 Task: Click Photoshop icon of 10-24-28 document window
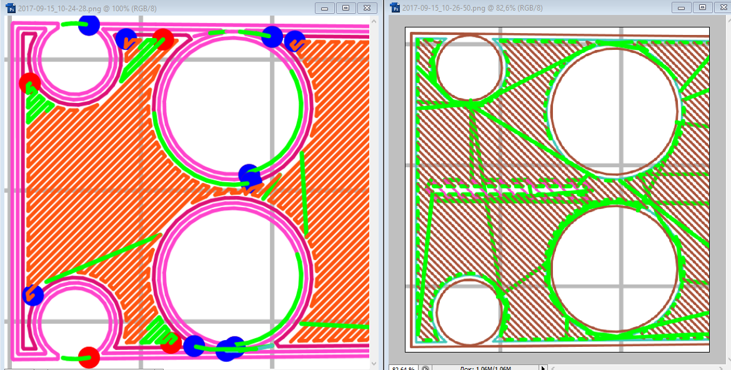tap(10, 7)
